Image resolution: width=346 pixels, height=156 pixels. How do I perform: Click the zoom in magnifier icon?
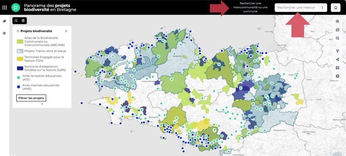click(x=338, y=21)
